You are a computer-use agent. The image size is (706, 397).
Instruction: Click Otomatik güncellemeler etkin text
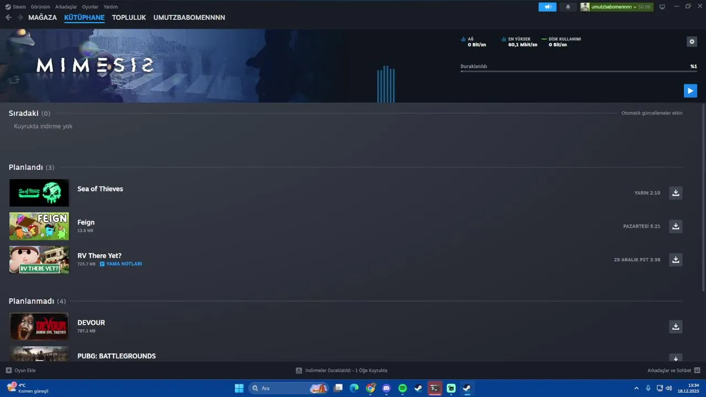click(x=652, y=113)
